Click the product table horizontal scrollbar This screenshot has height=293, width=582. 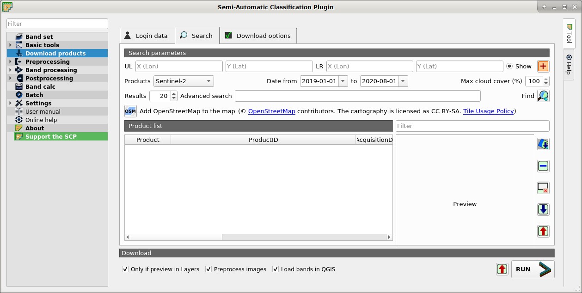point(258,237)
